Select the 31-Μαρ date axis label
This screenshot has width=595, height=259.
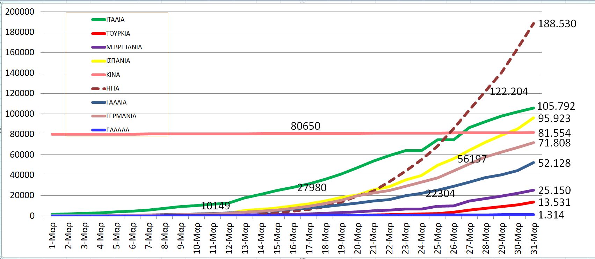point(534,238)
